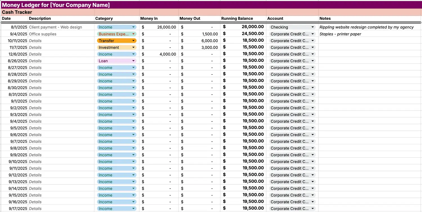Select the Date column header
422x212 pixels.
(14, 19)
